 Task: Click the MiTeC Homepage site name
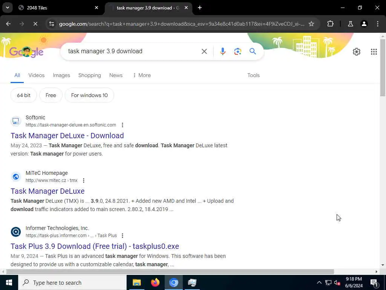click(x=46, y=173)
